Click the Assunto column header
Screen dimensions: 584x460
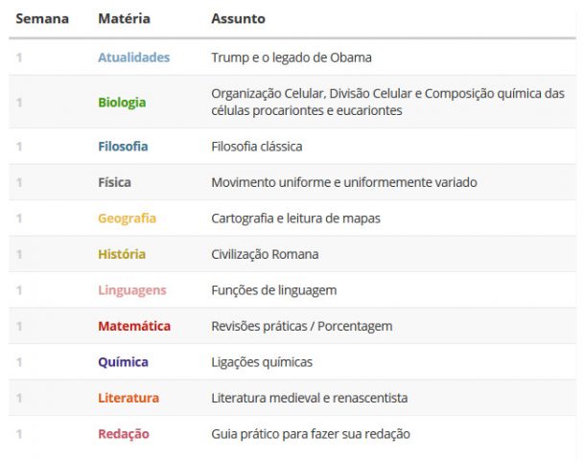tap(239, 18)
